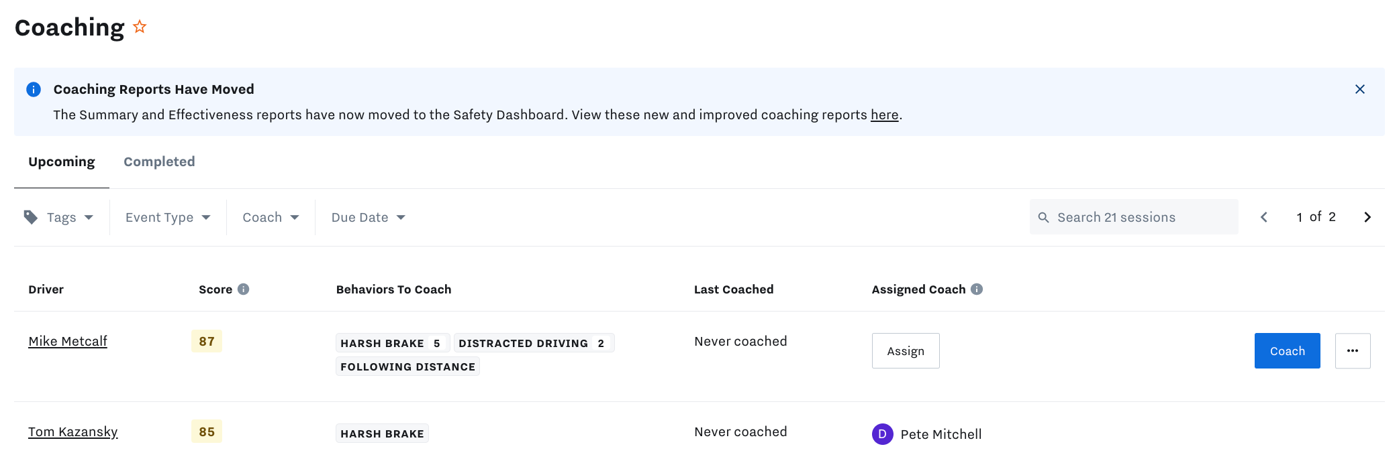Open Mike Metcalf's driver profile link

[67, 341]
